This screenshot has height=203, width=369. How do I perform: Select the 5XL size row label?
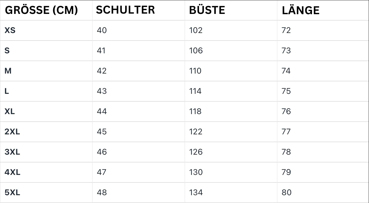click(x=12, y=192)
